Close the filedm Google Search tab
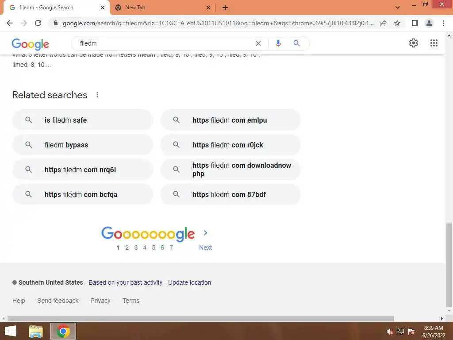 click(103, 8)
